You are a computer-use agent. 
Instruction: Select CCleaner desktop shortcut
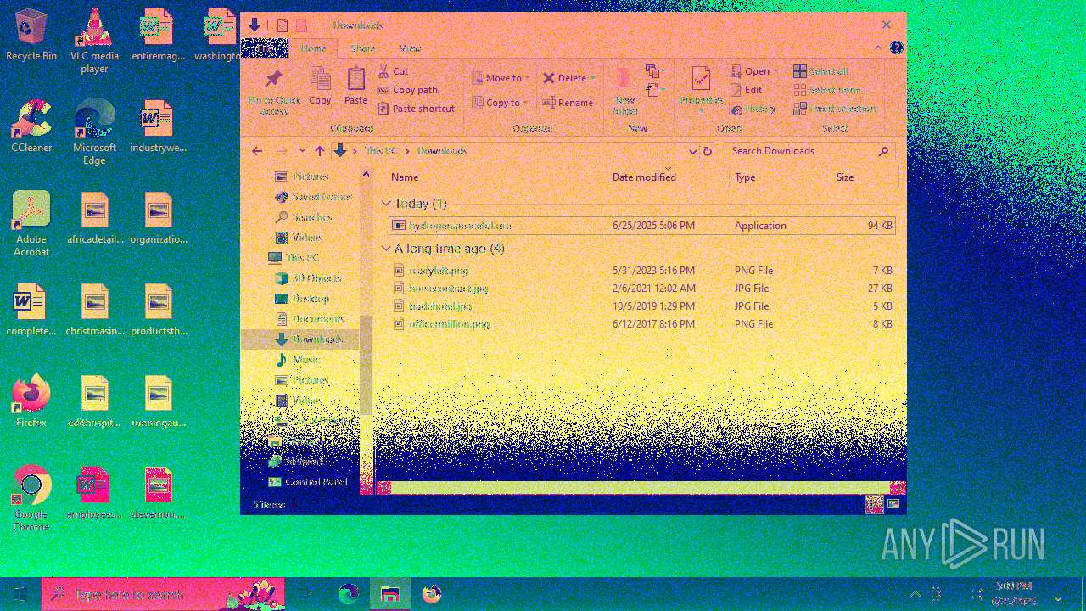pos(31,126)
